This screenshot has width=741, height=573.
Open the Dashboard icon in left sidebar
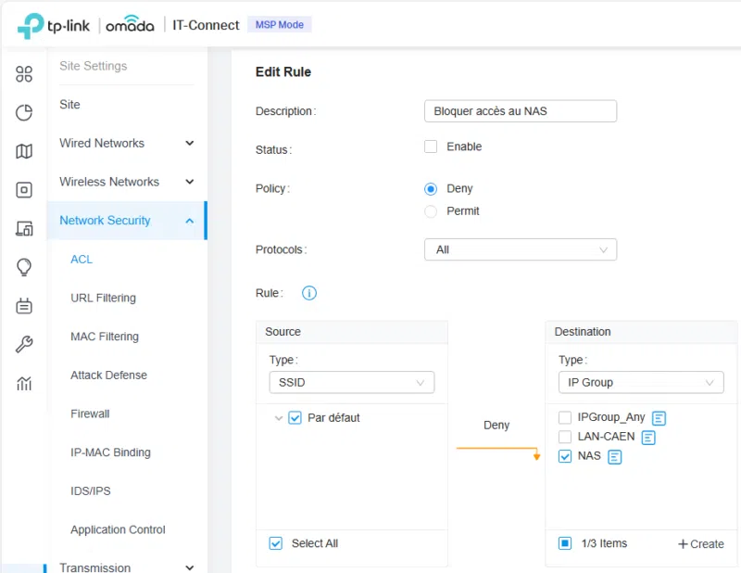tap(24, 75)
